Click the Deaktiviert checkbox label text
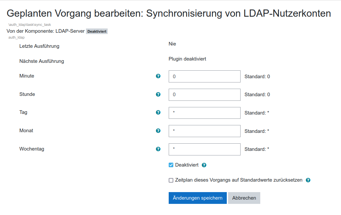Viewport: 341px width, 215px height. coord(187,165)
